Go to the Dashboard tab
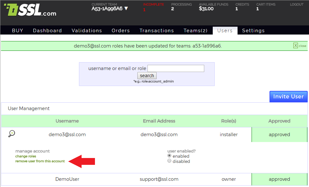Viewport: 309px width, 187px height. (x=47, y=31)
